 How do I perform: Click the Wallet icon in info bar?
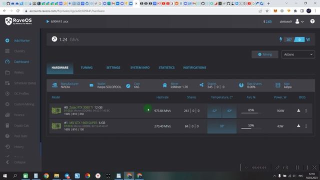click(x=91, y=85)
